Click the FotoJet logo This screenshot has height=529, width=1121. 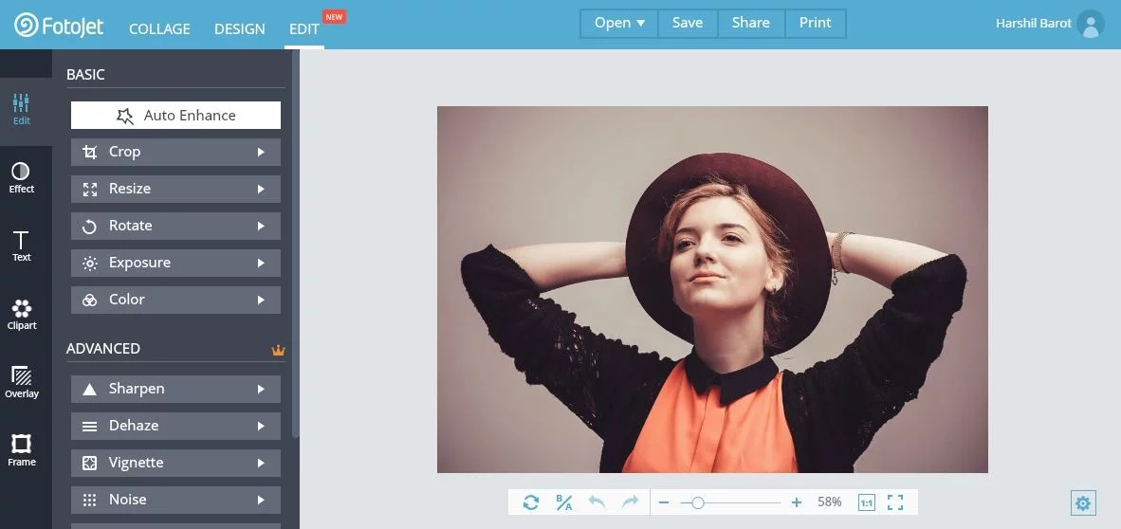[x=59, y=26]
